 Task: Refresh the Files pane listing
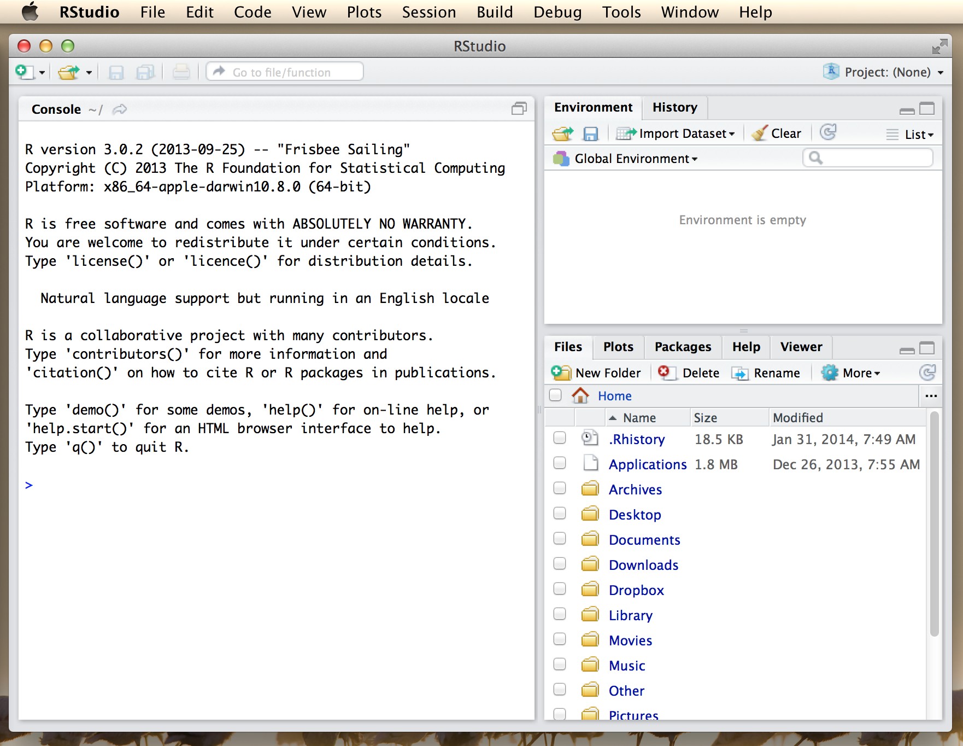point(927,373)
